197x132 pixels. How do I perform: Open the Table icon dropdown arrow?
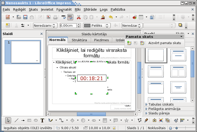point(146,17)
